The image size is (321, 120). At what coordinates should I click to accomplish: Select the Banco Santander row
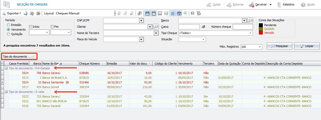click(x=162, y=82)
